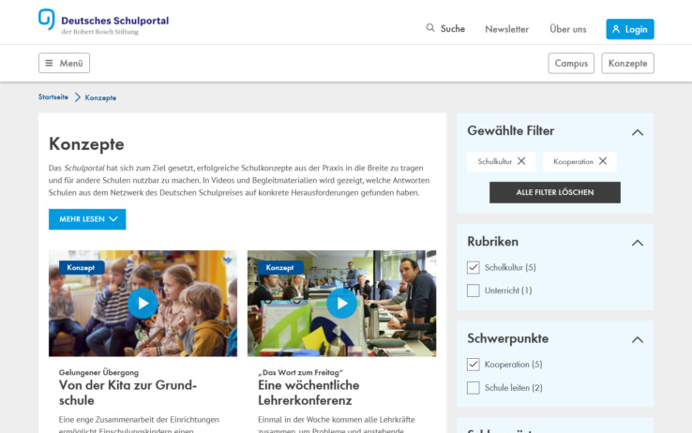The height and width of the screenshot is (433, 692).
Task: Remove the Schulkultur filter chip
Action: pyautogui.click(x=521, y=161)
